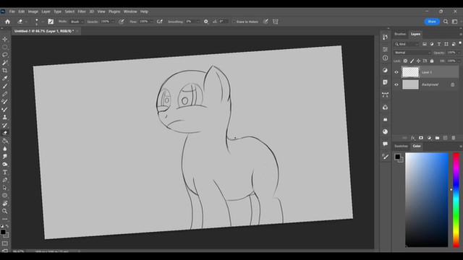Open the Normal blend mode dropdown
The width and height of the screenshot is (463, 260).
pos(412,53)
